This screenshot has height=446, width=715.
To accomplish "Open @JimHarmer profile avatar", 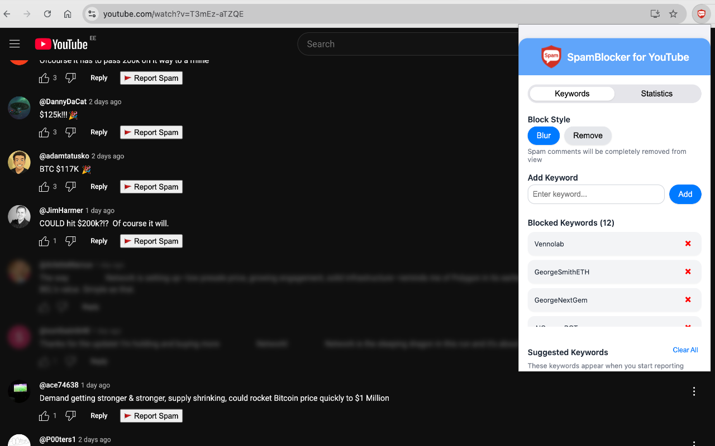I will click(x=19, y=217).
